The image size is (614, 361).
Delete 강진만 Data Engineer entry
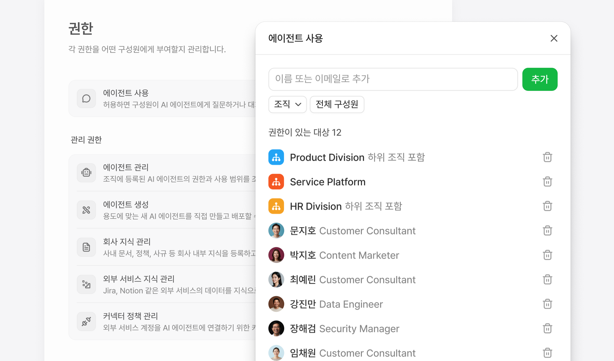pos(547,304)
